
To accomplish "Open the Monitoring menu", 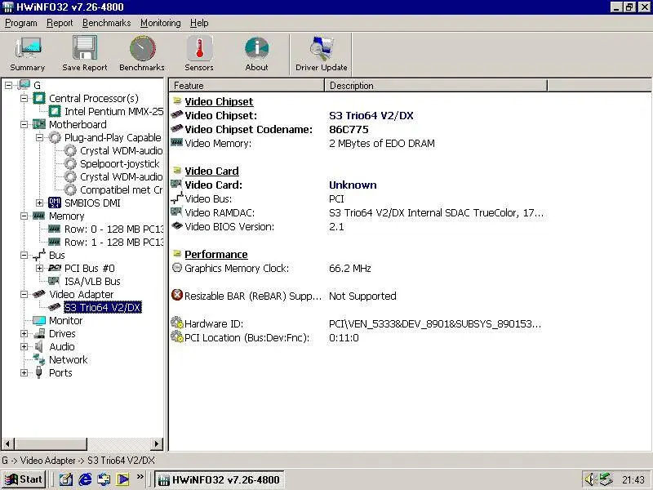I will pyautogui.click(x=160, y=23).
